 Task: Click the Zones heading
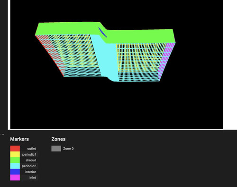pyautogui.click(x=58, y=139)
